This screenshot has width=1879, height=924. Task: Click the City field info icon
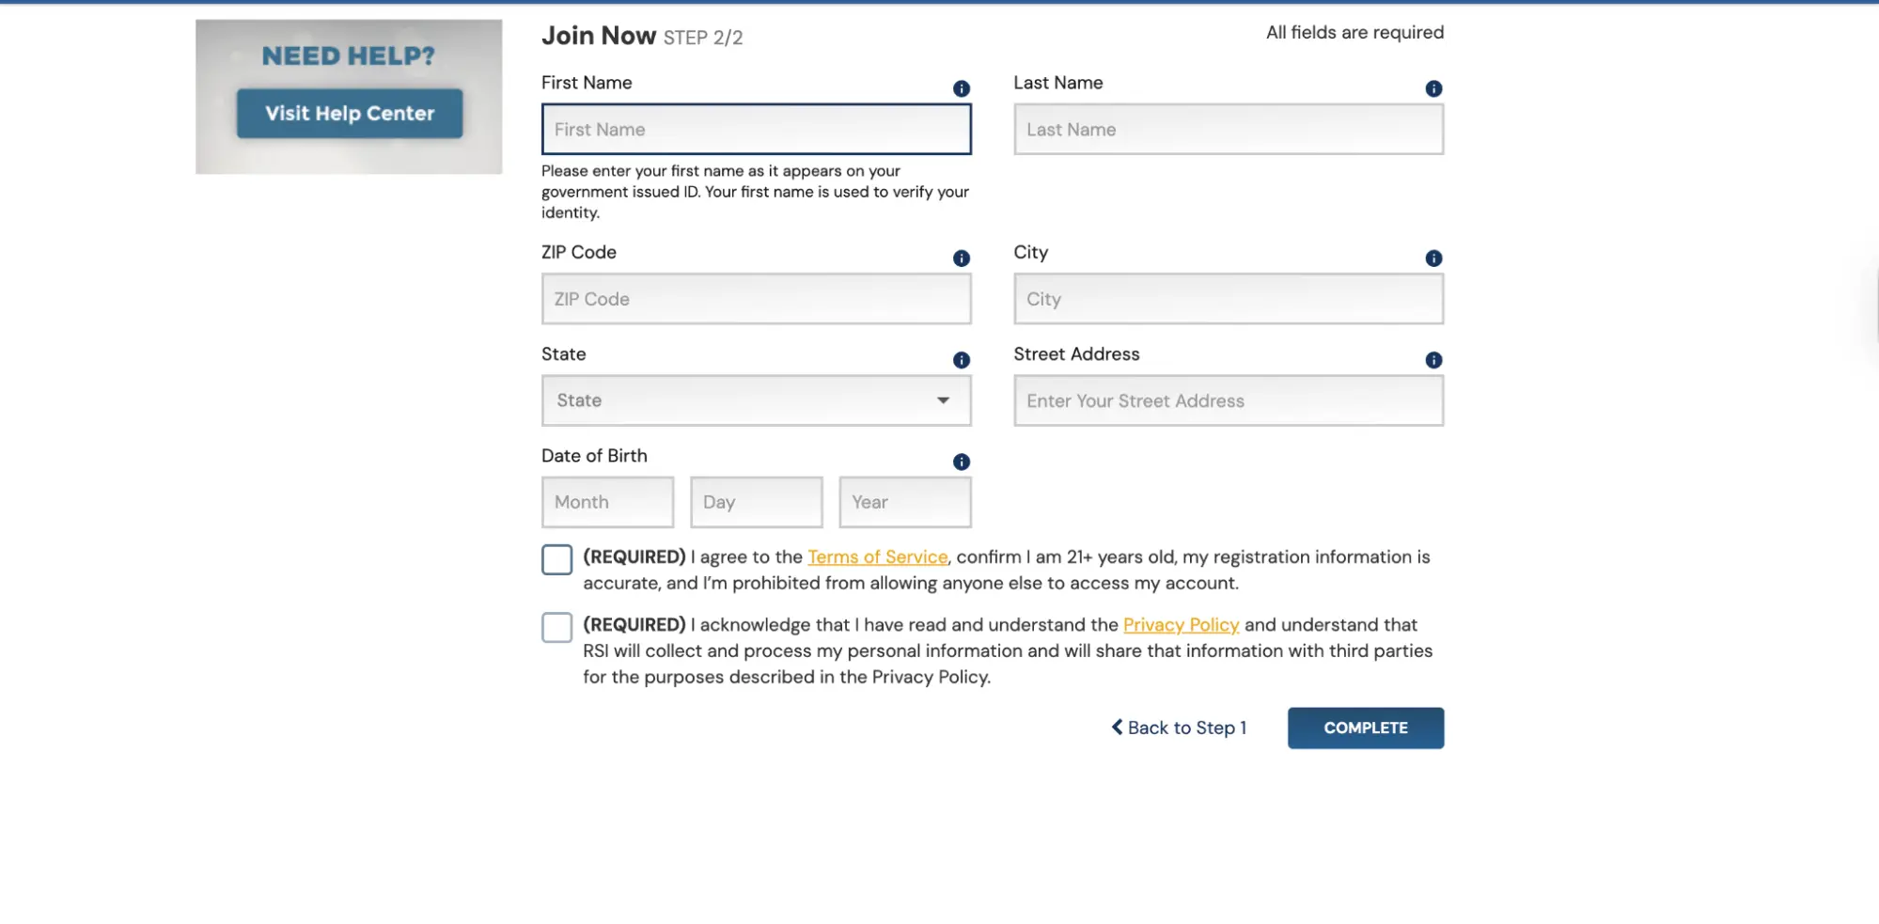click(1433, 258)
